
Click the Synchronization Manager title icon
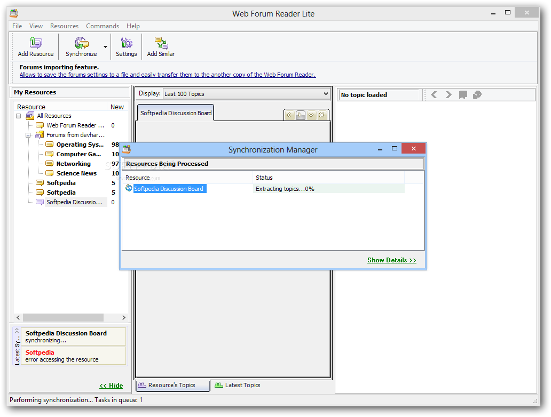(x=127, y=149)
